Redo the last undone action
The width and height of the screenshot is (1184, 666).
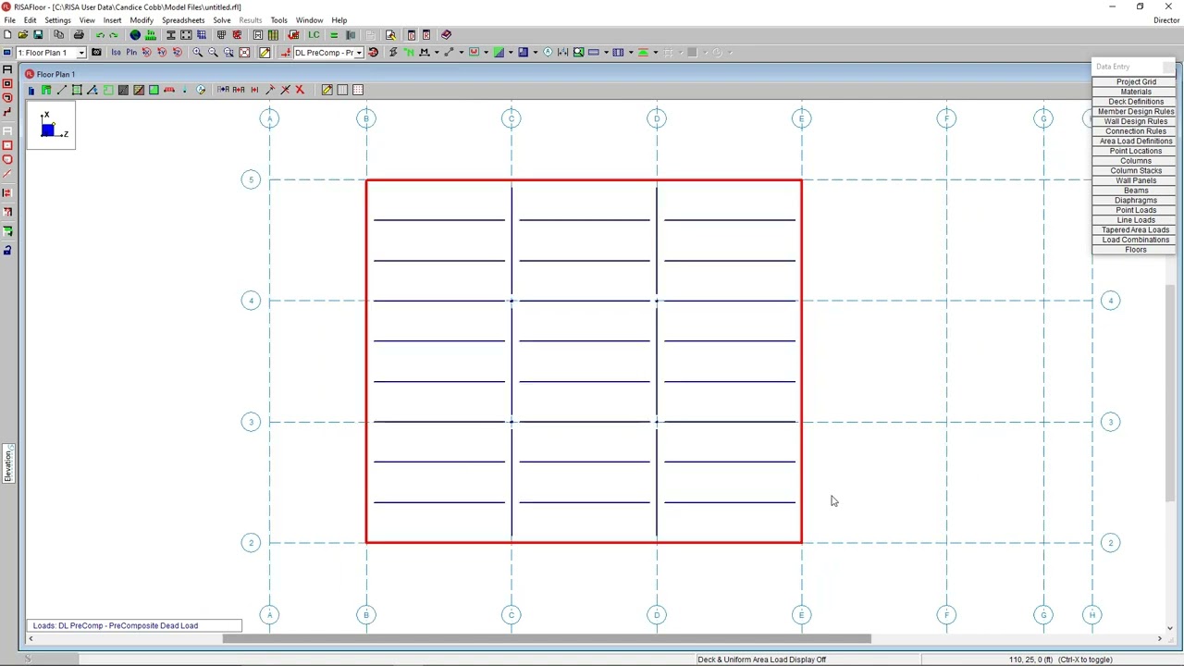tap(114, 35)
